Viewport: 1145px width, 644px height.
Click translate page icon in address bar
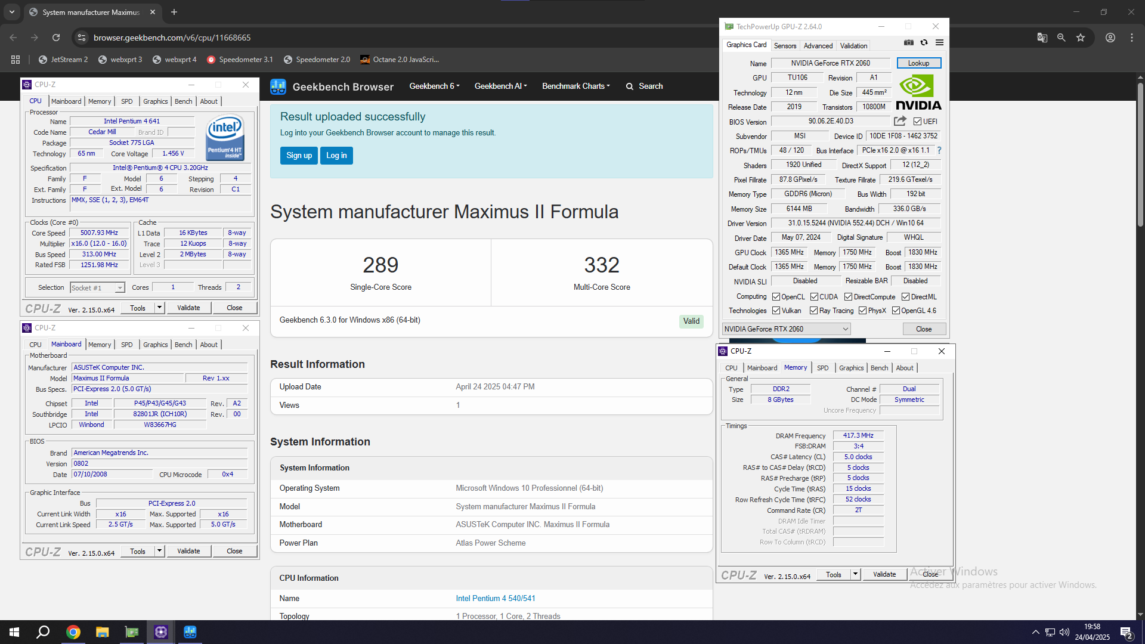[x=1042, y=38]
